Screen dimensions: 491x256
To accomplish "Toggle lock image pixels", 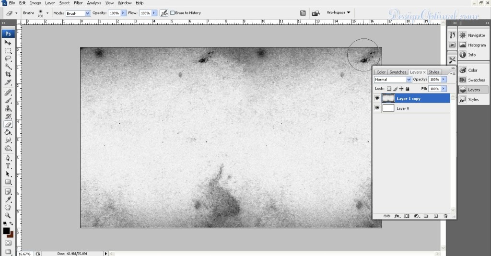I will pos(395,89).
